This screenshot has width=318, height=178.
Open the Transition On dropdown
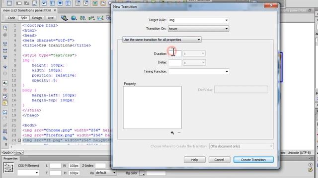(198, 29)
